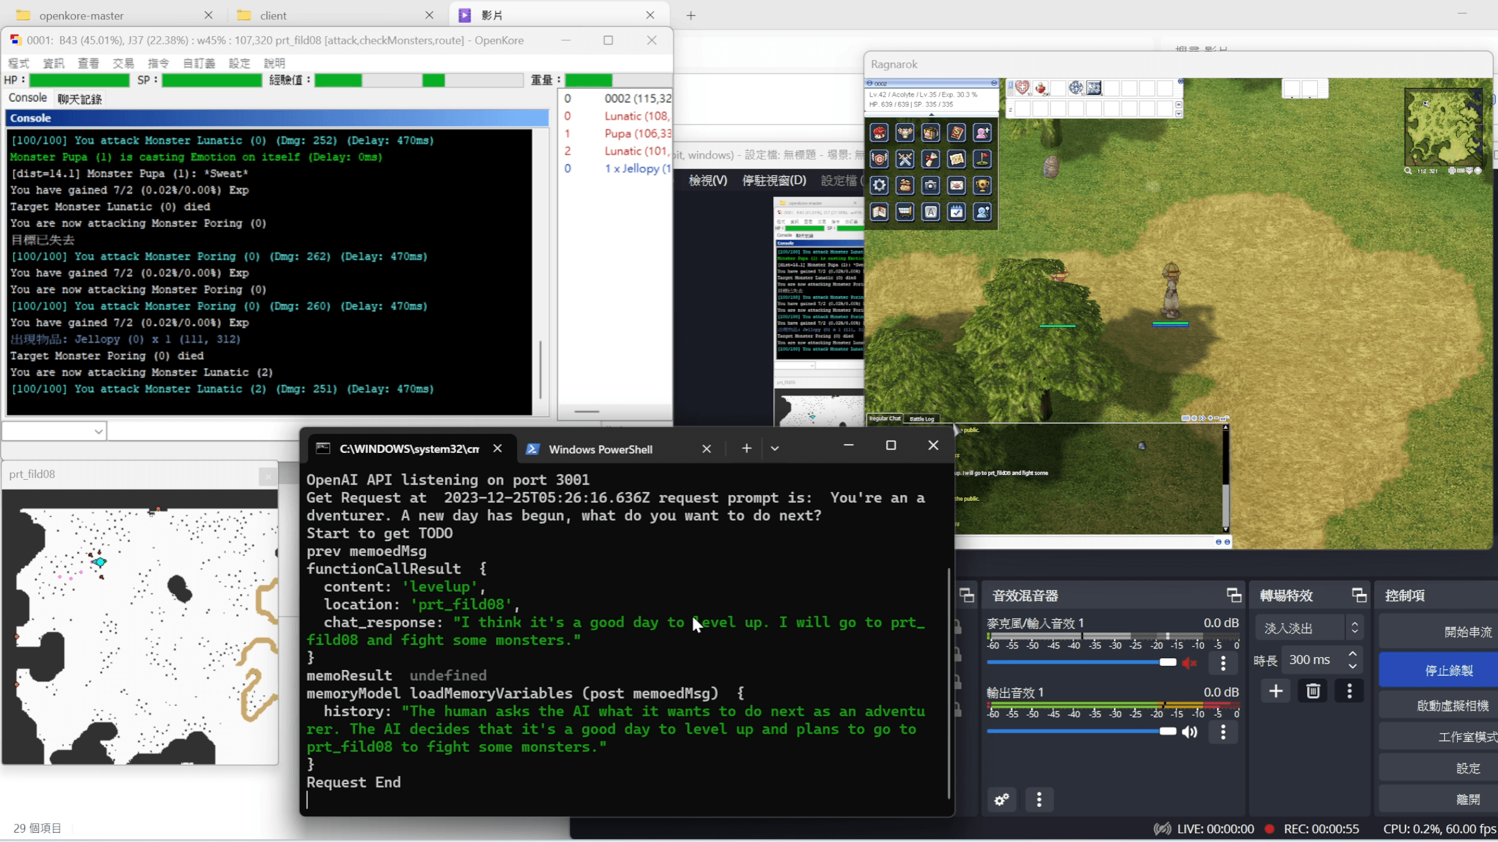1498x842 pixels.
Task: Click the OpenKore command input field
Action: point(203,431)
